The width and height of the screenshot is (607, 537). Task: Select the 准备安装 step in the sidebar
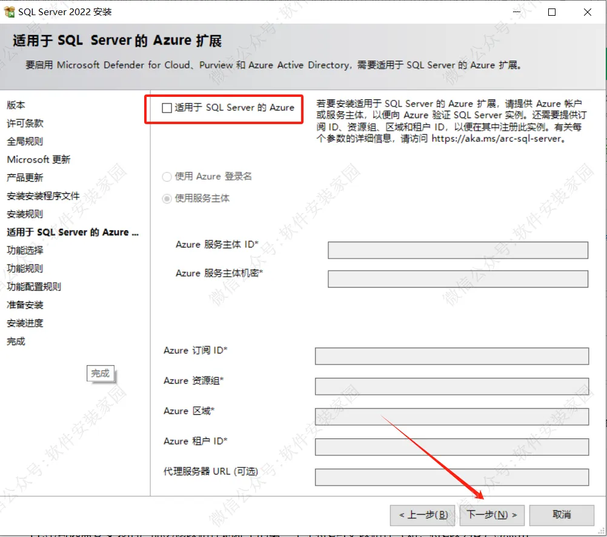25,305
